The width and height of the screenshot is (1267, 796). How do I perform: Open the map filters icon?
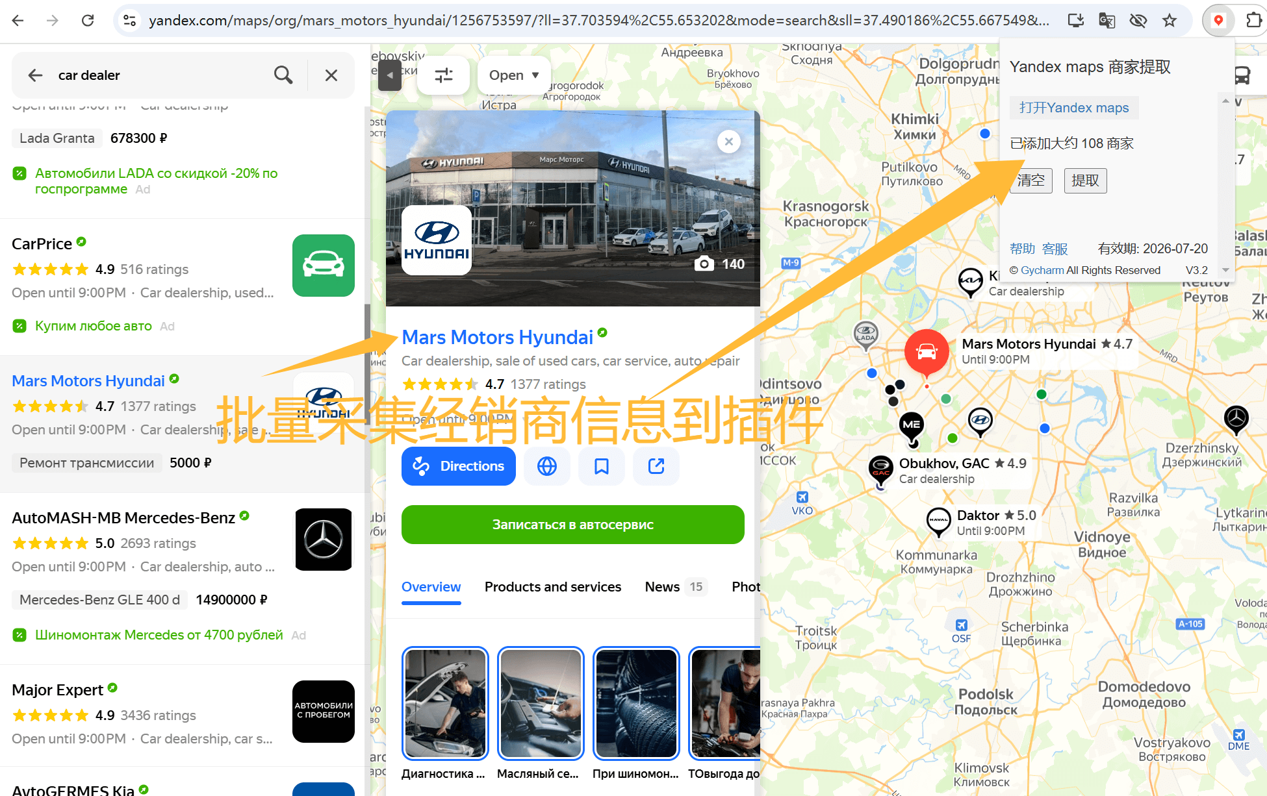click(444, 75)
